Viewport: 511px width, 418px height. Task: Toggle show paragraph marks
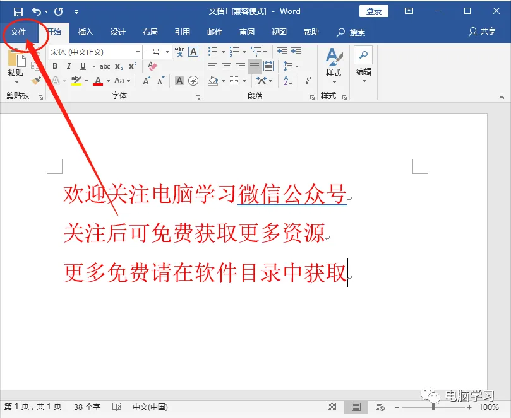pos(308,80)
